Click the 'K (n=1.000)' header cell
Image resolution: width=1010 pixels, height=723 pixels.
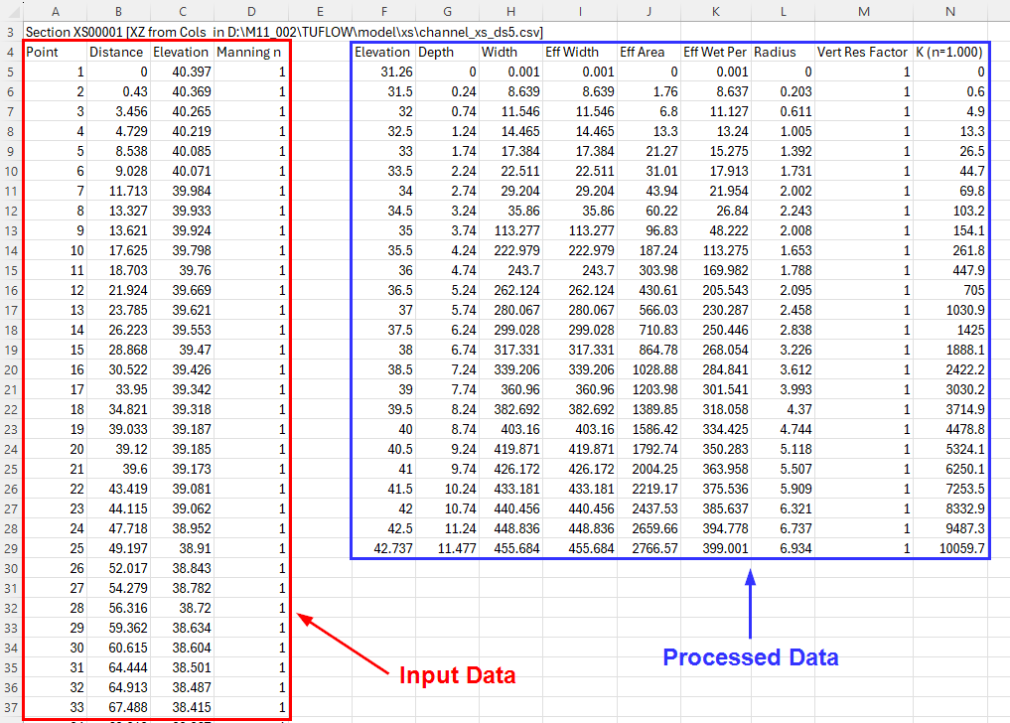[951, 52]
